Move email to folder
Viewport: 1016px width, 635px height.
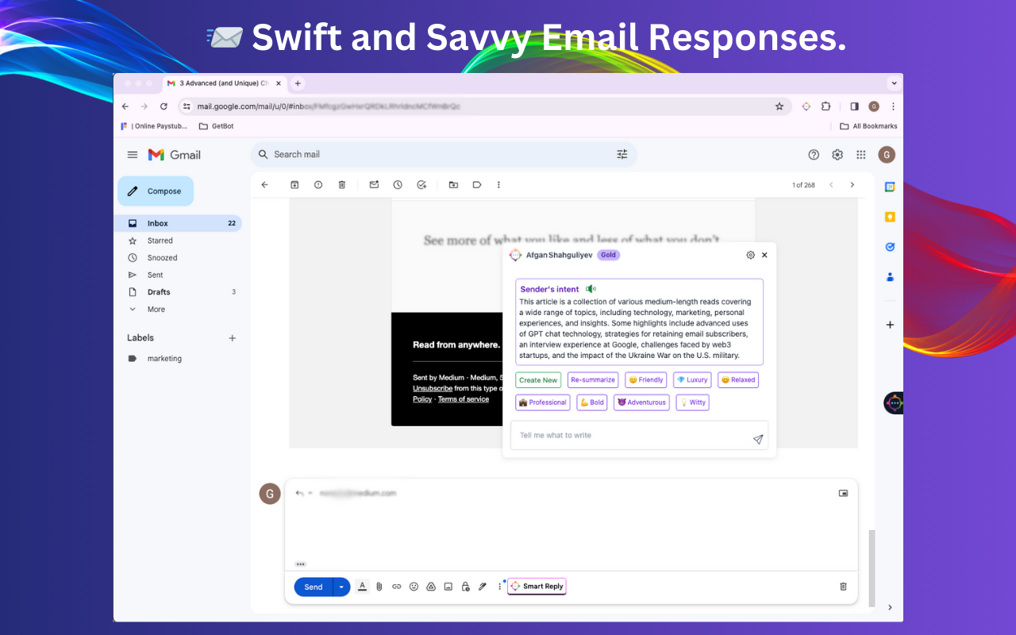click(453, 185)
